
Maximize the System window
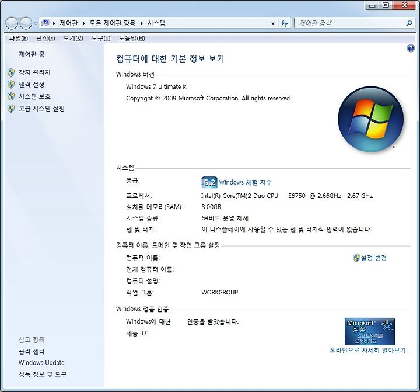tap(386, 5)
